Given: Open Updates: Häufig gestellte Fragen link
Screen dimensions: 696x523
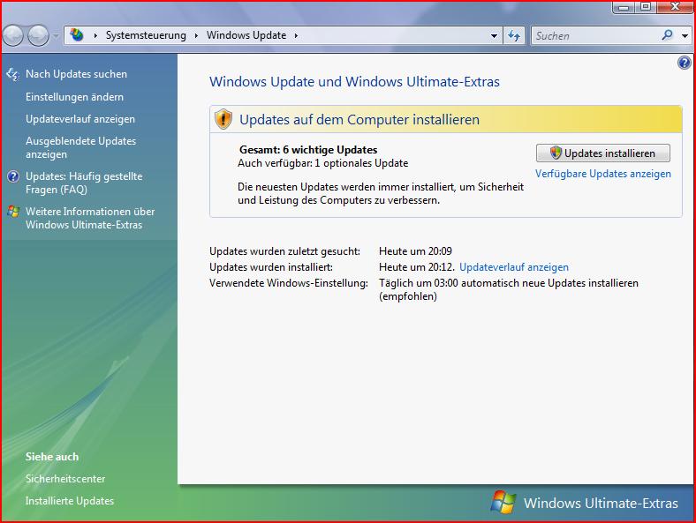Looking at the screenshot, I should [x=84, y=183].
